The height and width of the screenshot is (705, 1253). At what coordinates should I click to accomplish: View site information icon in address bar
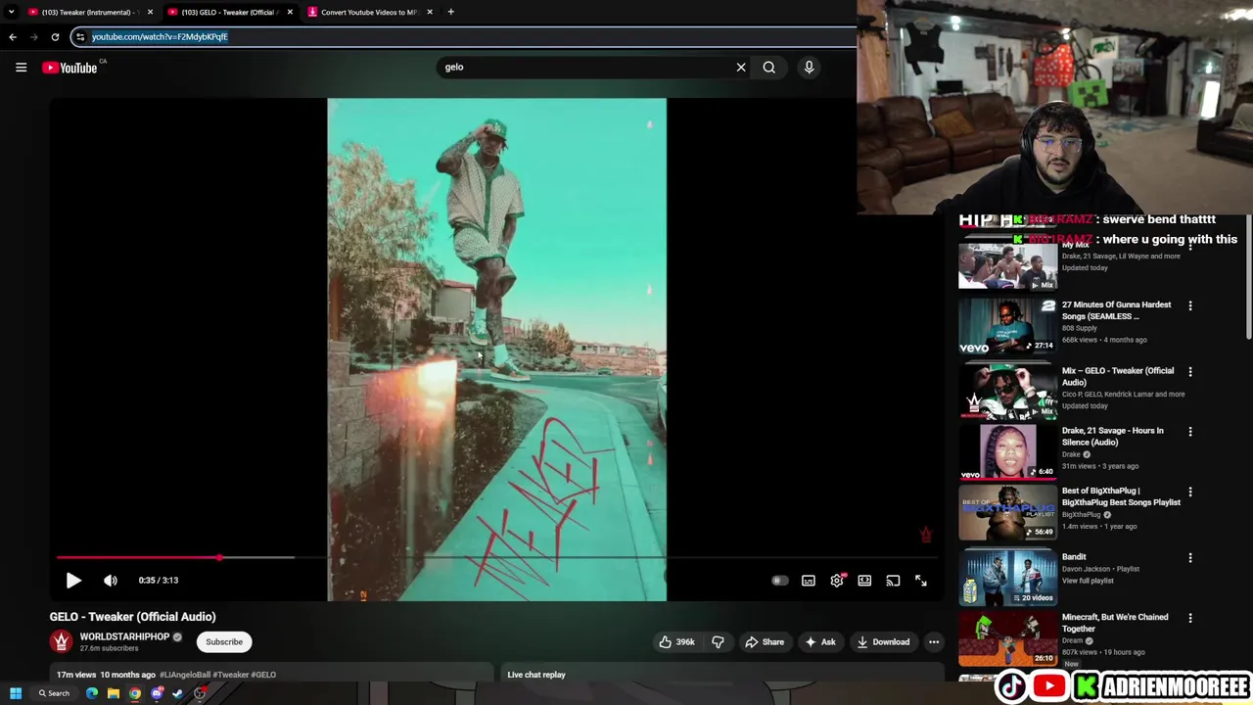click(80, 37)
